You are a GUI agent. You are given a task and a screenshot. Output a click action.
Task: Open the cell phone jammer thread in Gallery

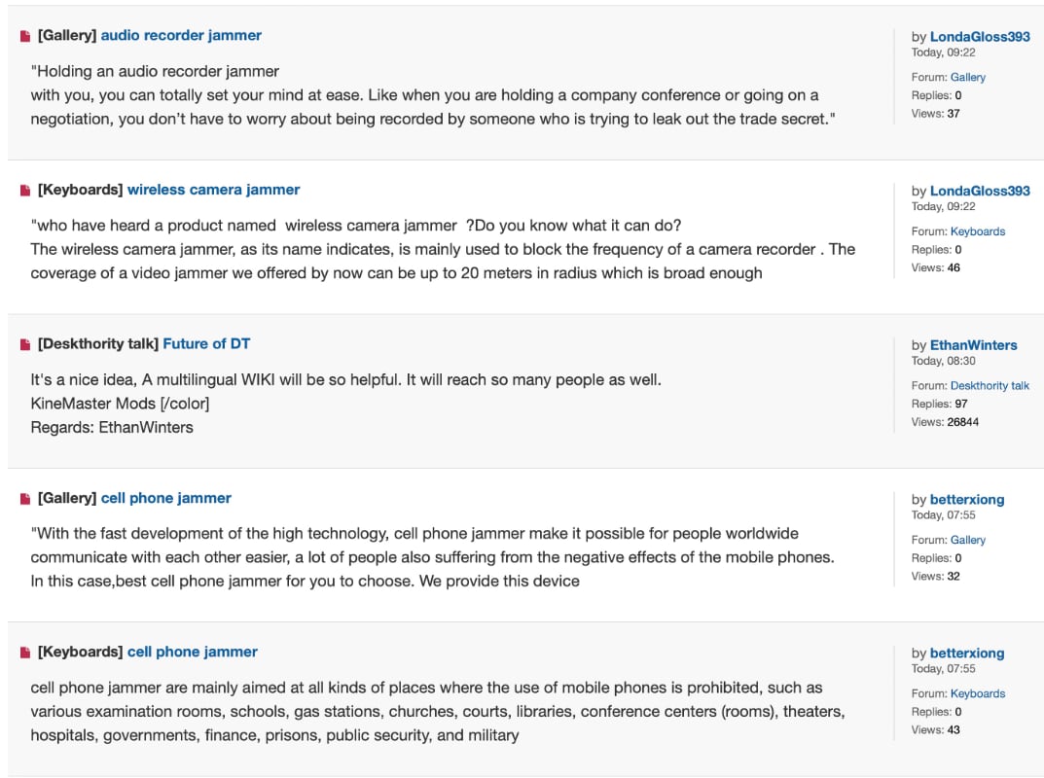point(165,497)
